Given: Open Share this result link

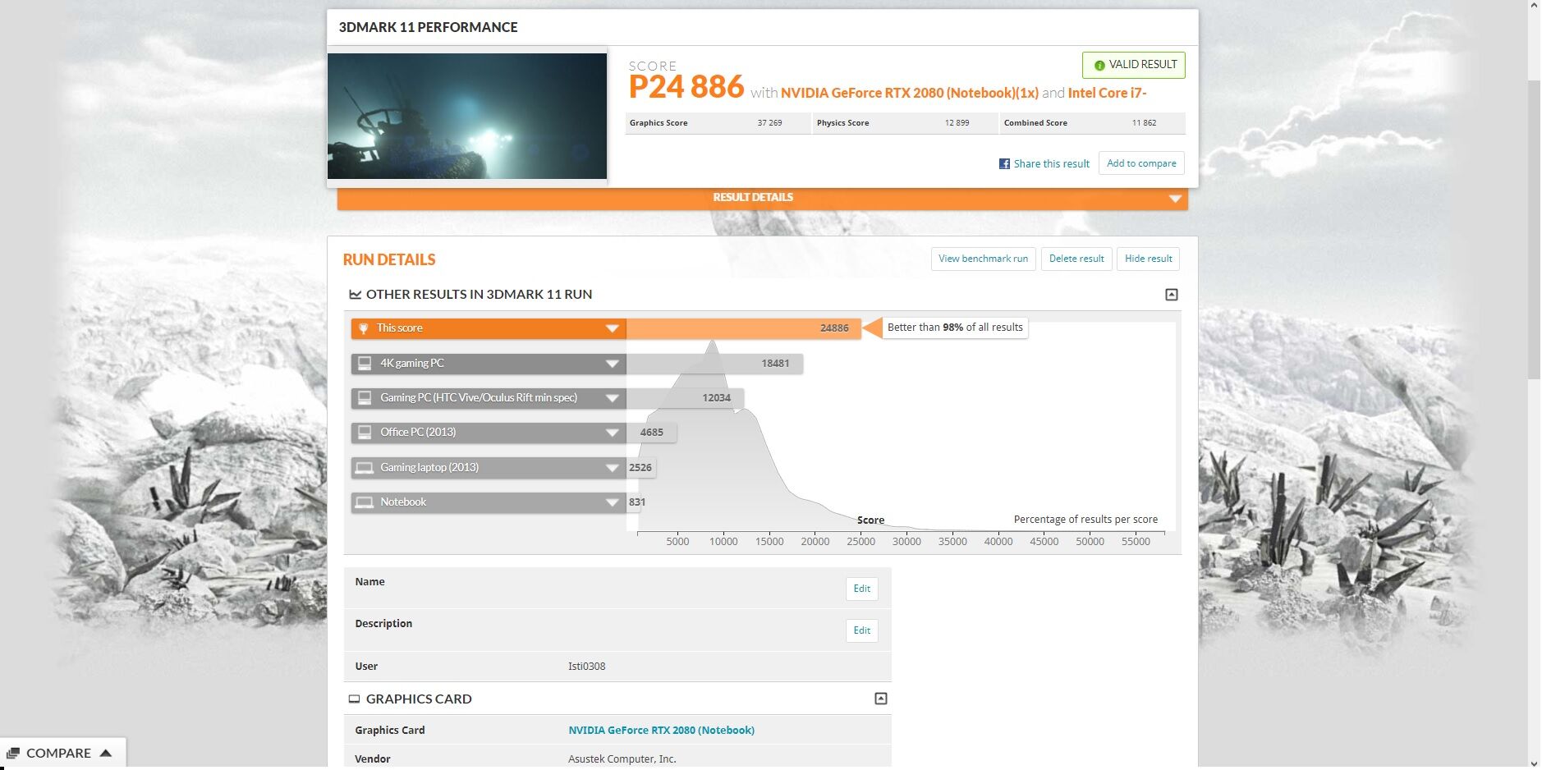Looking at the screenshot, I should tap(1051, 164).
